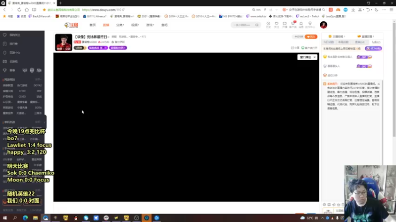396x222 pixels.
Task: Select the third tab in the ranking panel
Action: coord(360,42)
